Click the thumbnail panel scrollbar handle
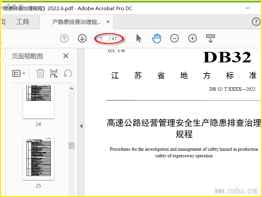This screenshot has width=262, height=197. [x=71, y=145]
